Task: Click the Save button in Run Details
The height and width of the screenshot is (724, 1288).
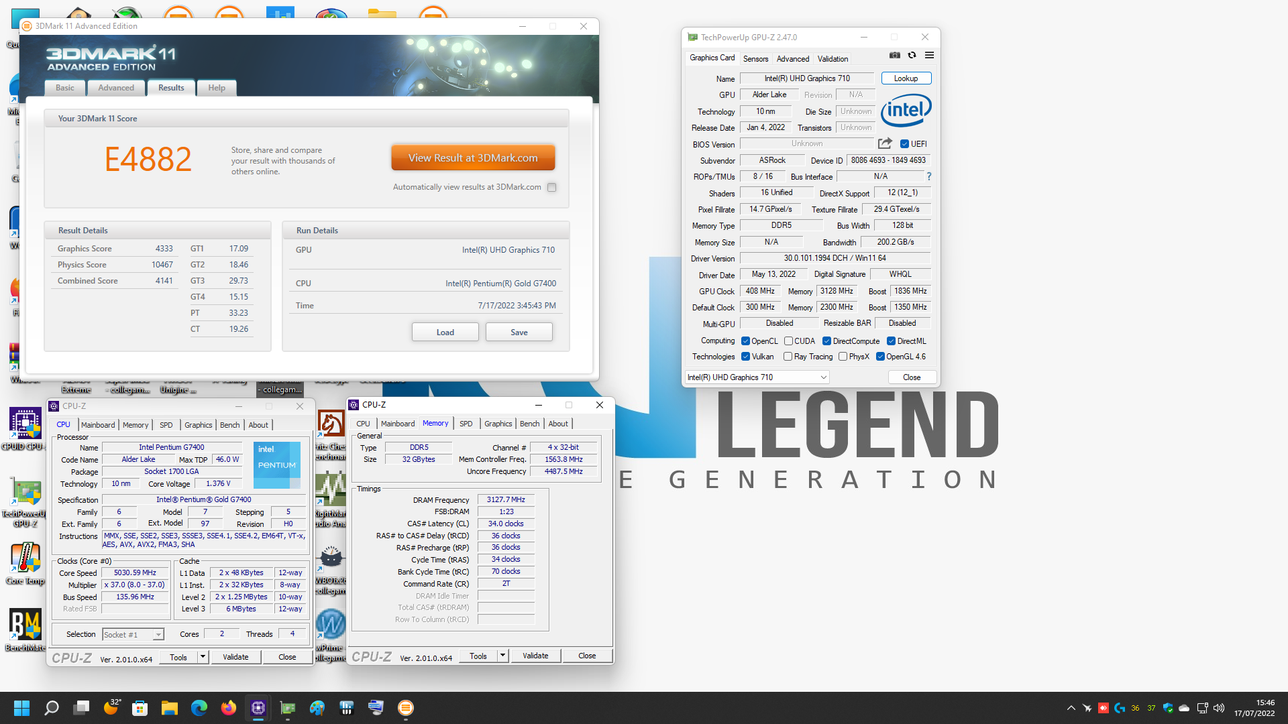Action: click(x=519, y=333)
